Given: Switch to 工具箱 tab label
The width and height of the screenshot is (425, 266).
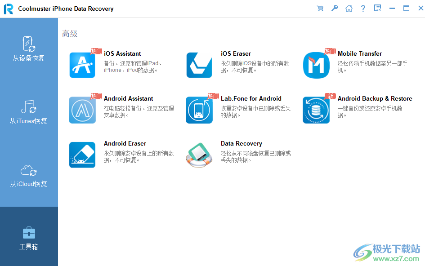Looking at the screenshot, I should click(x=28, y=247).
